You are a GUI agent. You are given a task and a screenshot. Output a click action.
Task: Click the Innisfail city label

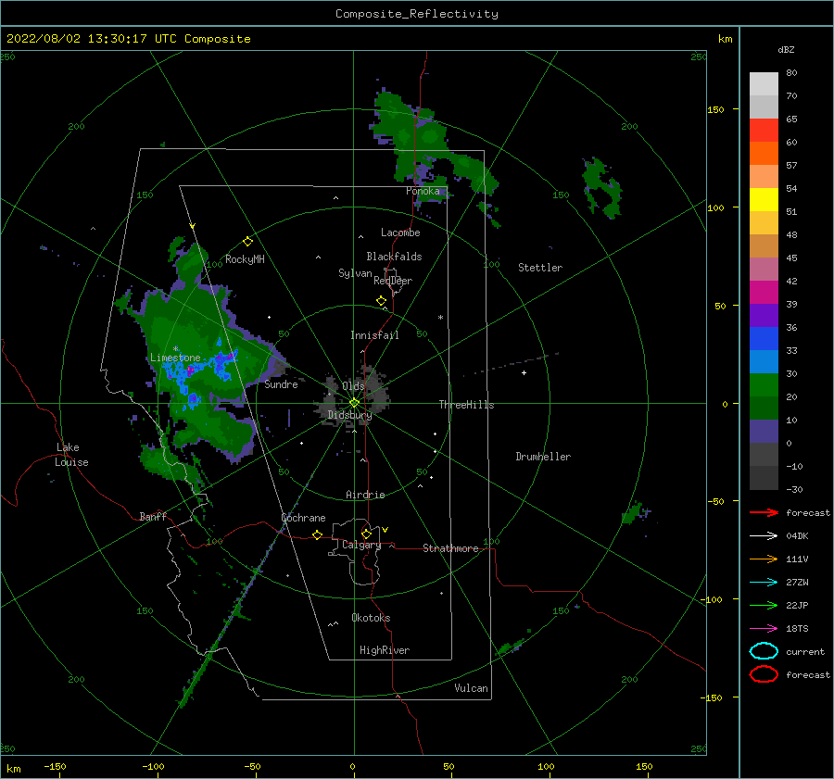(x=374, y=335)
